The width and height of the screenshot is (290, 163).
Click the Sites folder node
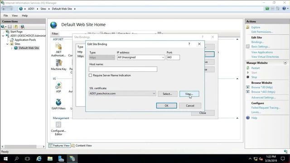click(17, 44)
